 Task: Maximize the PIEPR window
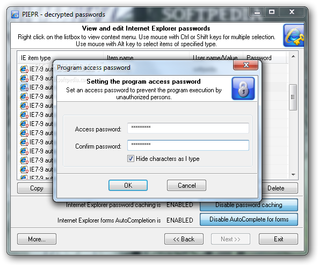pos(272,12)
